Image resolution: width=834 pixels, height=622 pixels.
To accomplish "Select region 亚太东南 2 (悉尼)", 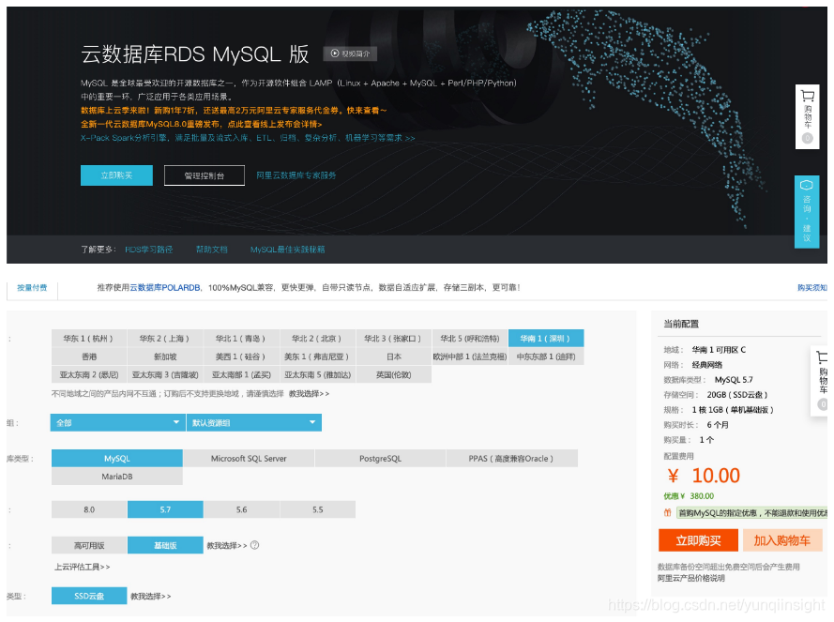I will pyautogui.click(x=89, y=374).
